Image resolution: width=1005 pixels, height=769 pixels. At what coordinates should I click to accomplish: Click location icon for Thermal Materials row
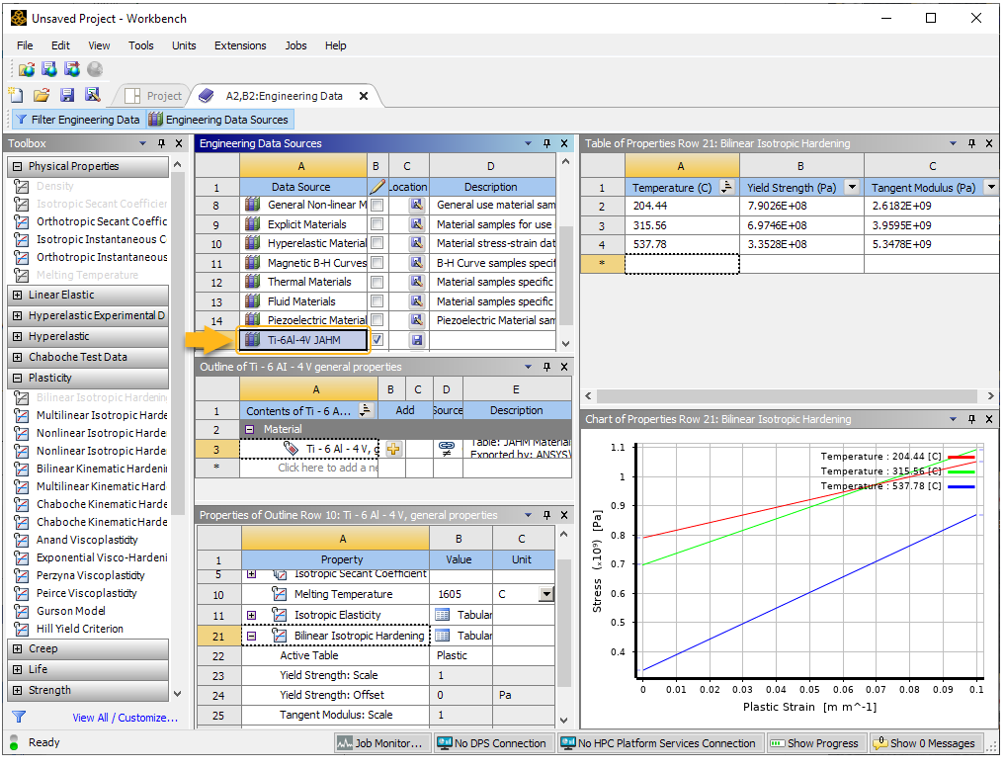(417, 282)
